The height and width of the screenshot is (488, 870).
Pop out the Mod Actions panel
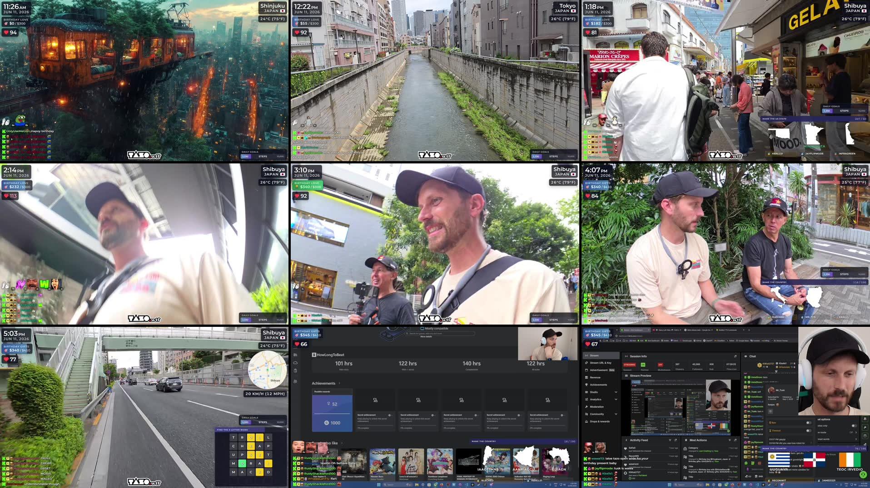pos(735,440)
